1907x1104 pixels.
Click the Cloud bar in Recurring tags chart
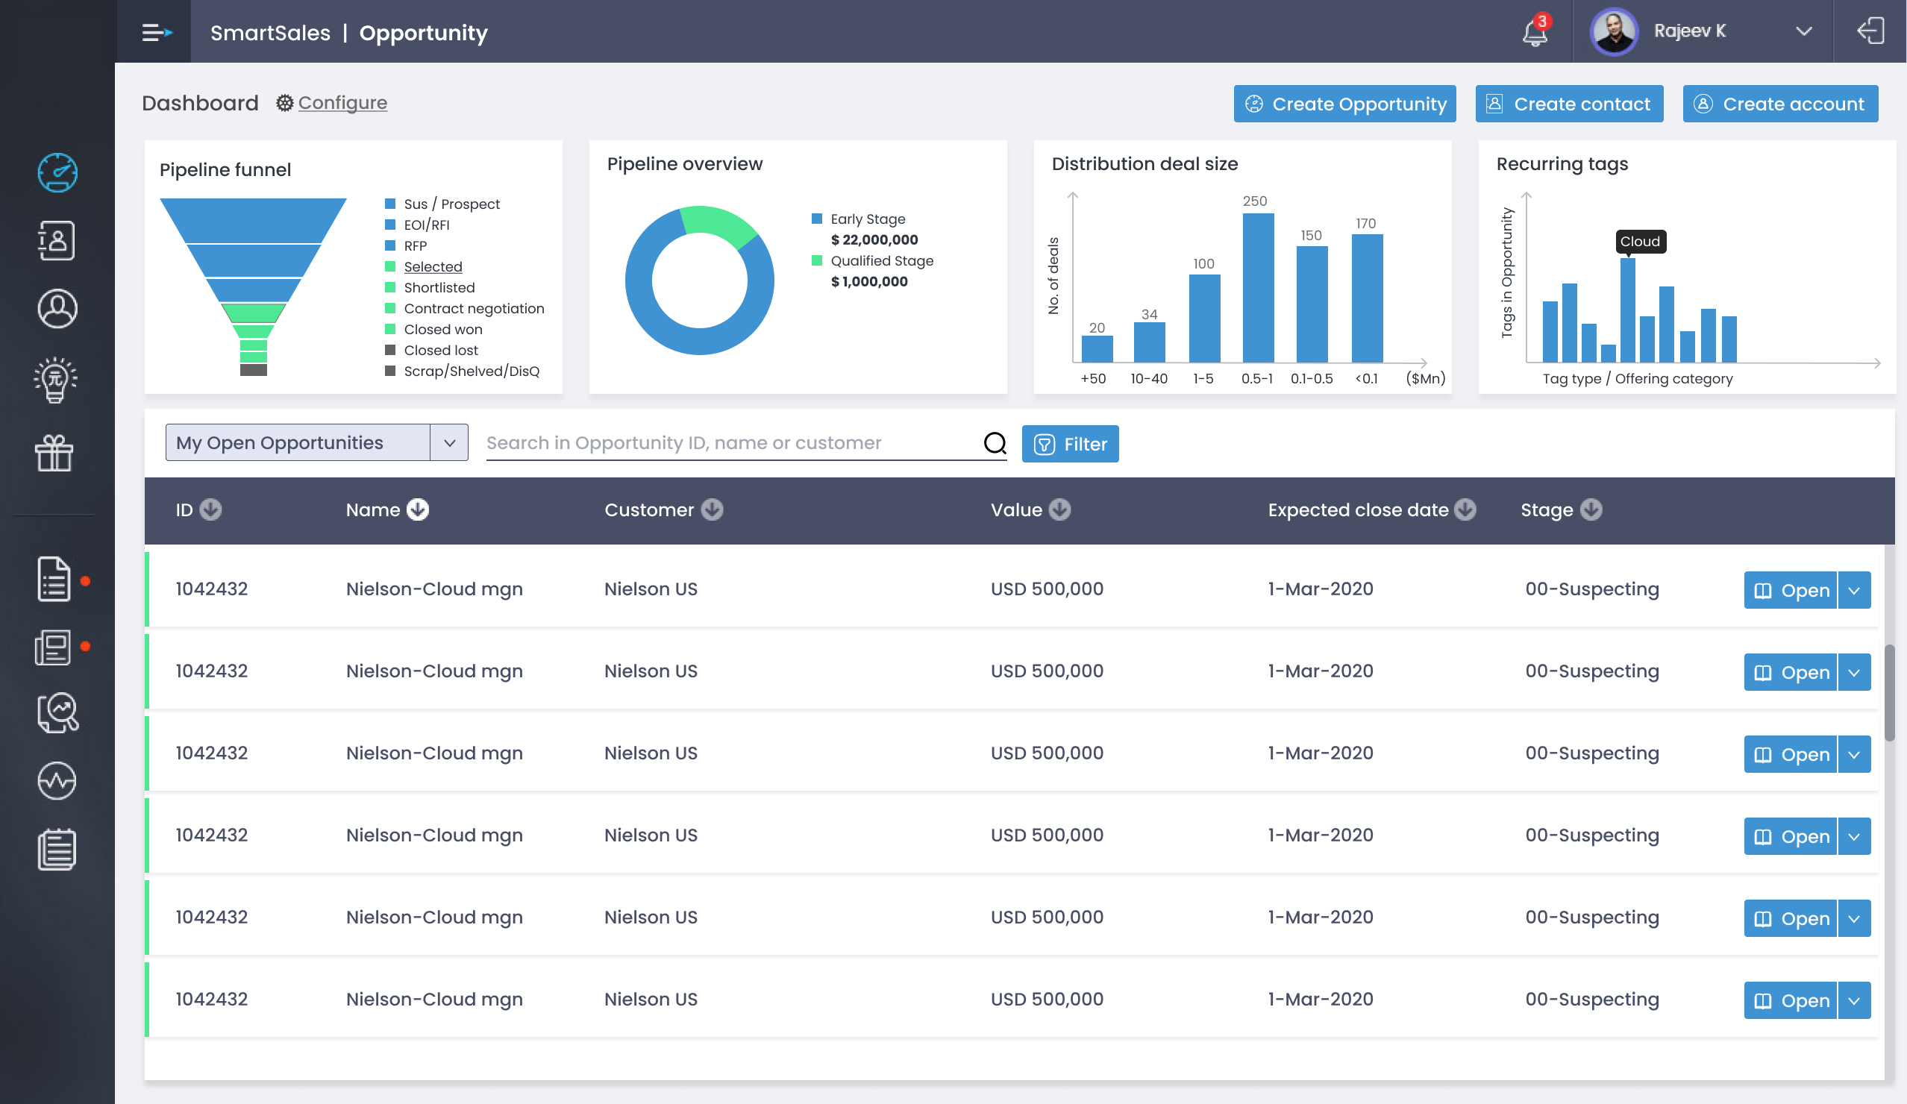coord(1628,310)
